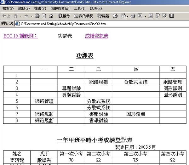Follow the 成績登記表 link

96,36
